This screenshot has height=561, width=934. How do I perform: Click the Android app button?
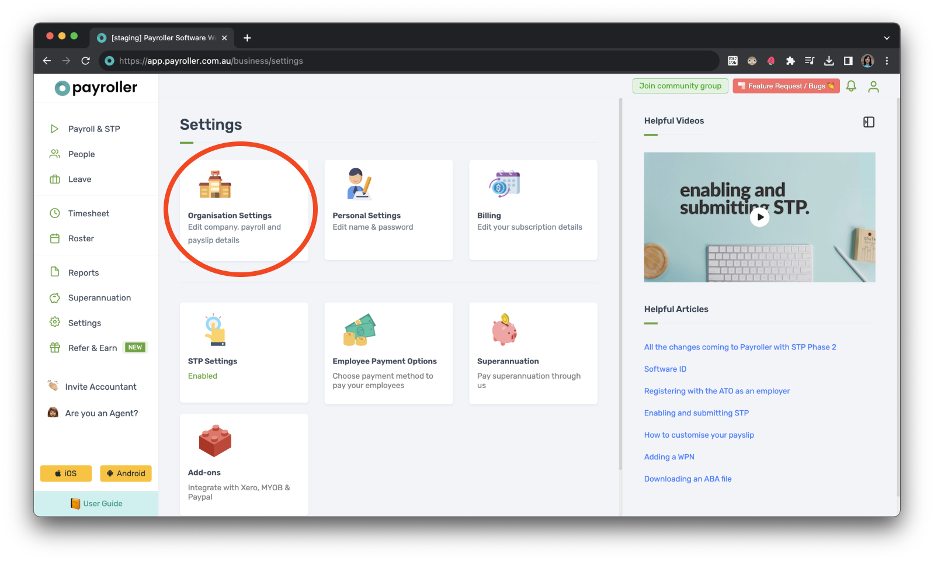pos(126,473)
